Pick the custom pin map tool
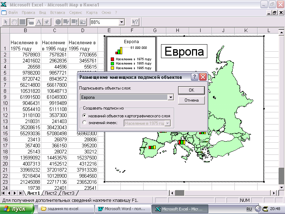This screenshot has height=214, width=285. pos(47,22)
